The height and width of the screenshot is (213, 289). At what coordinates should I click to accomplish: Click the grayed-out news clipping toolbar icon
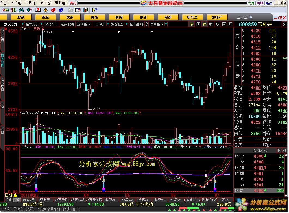[x=70, y=10]
